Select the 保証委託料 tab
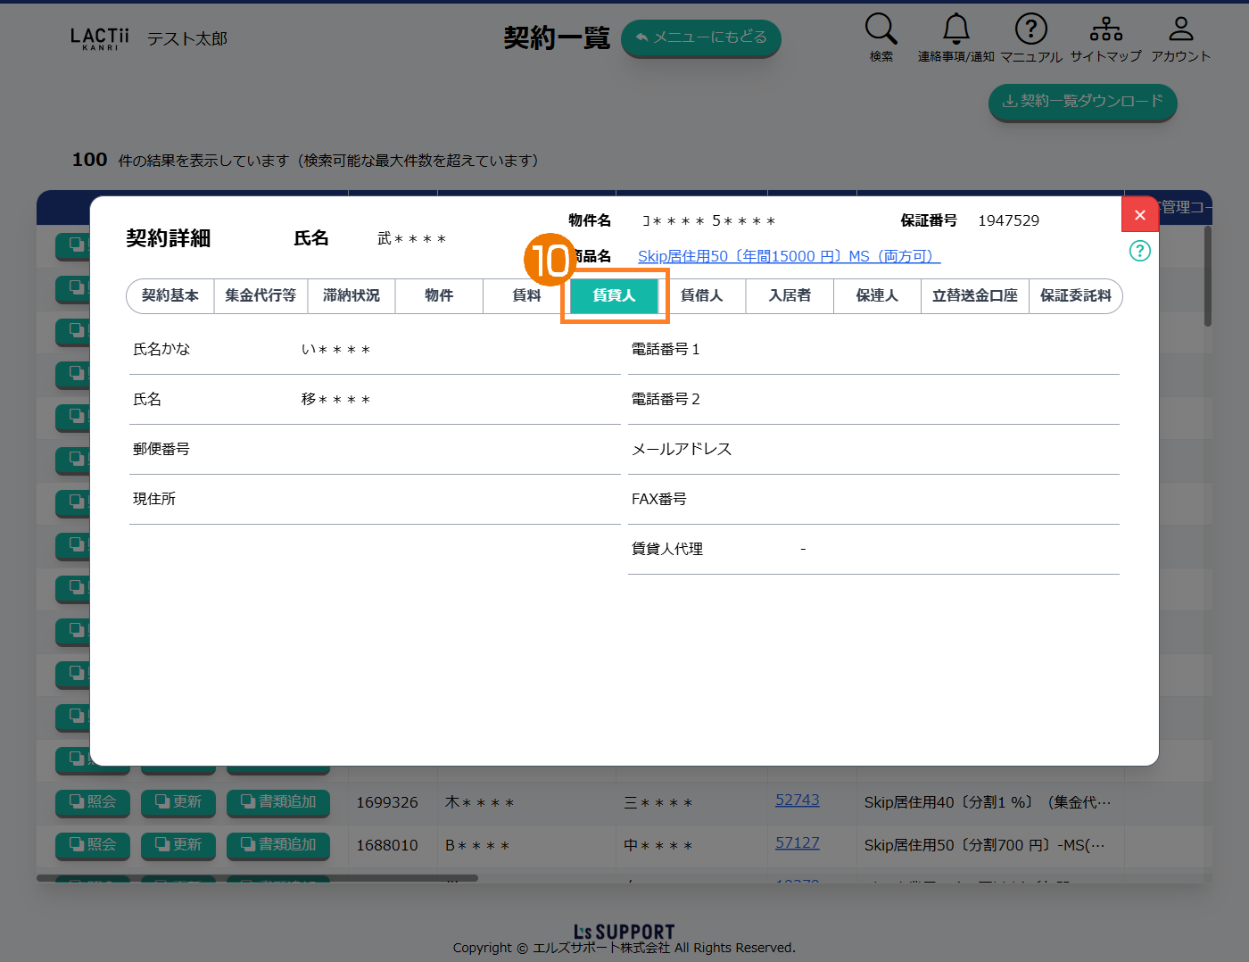 click(1075, 295)
